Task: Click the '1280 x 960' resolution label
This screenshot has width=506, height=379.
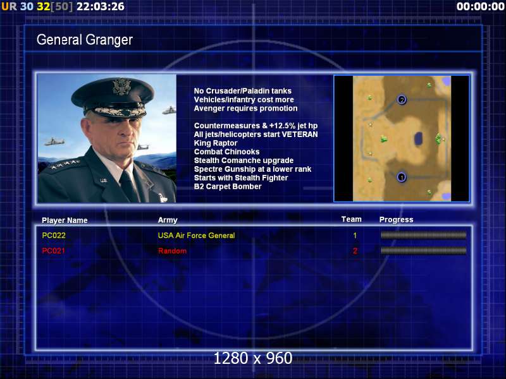Action: (x=253, y=358)
